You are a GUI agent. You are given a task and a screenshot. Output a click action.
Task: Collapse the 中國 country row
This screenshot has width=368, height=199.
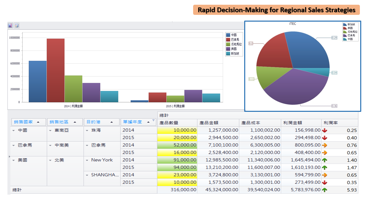(14, 130)
